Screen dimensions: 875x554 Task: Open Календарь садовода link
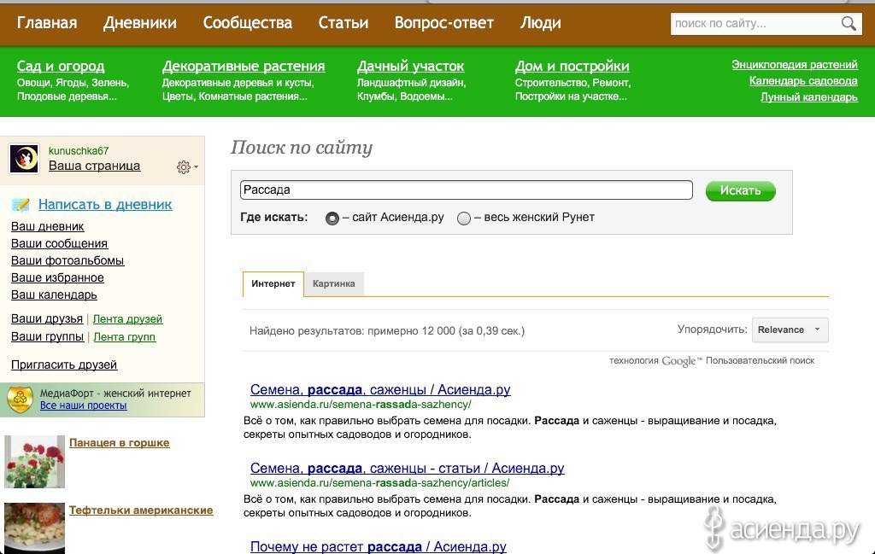(803, 81)
